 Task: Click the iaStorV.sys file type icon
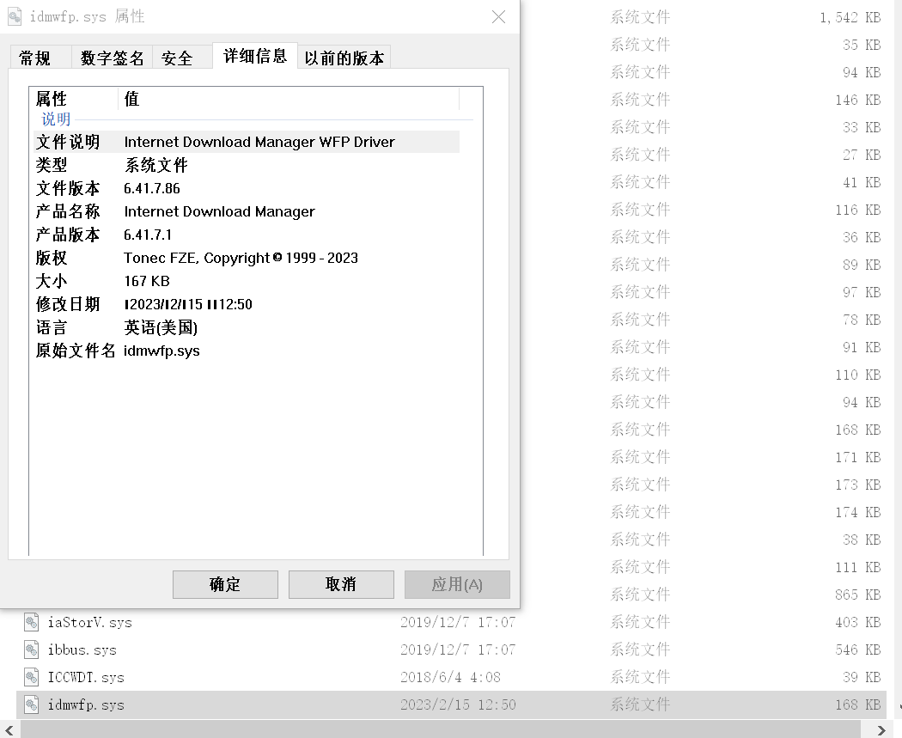(x=30, y=622)
